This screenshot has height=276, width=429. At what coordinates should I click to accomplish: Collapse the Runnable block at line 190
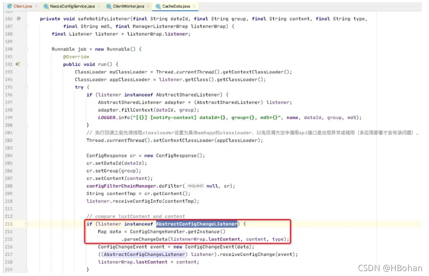tap(27, 49)
